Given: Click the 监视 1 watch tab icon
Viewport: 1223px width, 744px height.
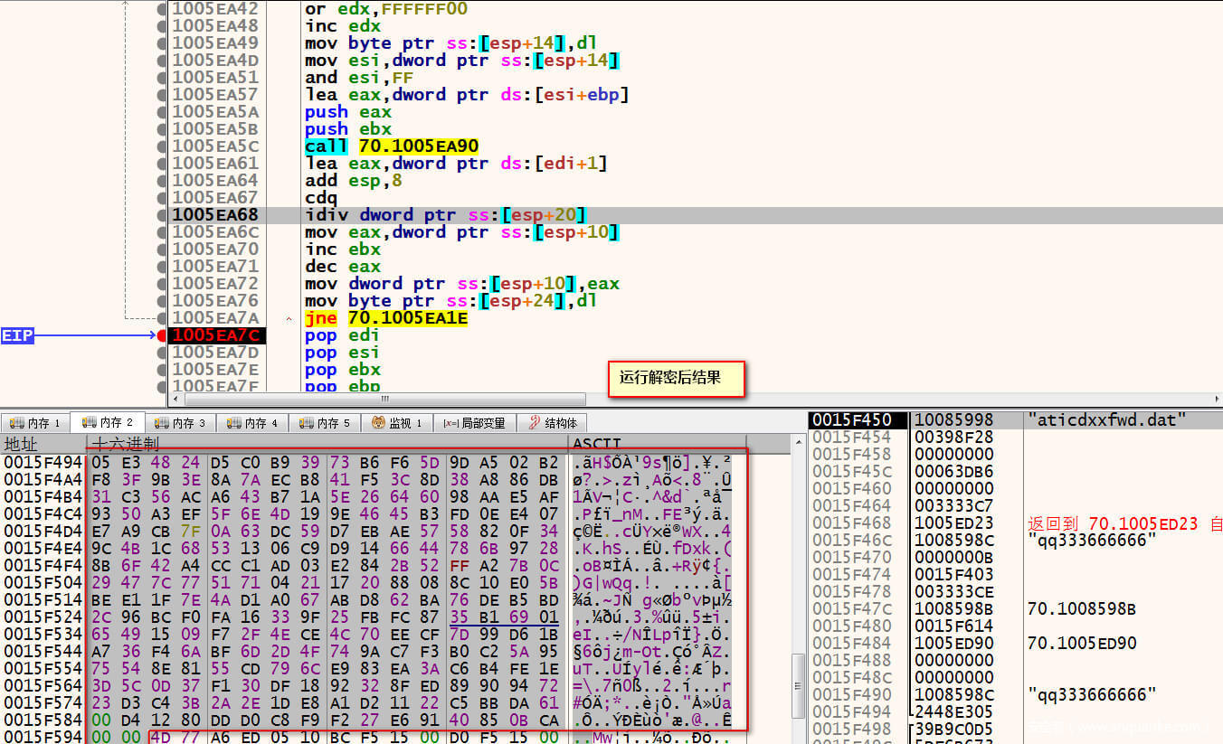Looking at the screenshot, I should [x=377, y=423].
